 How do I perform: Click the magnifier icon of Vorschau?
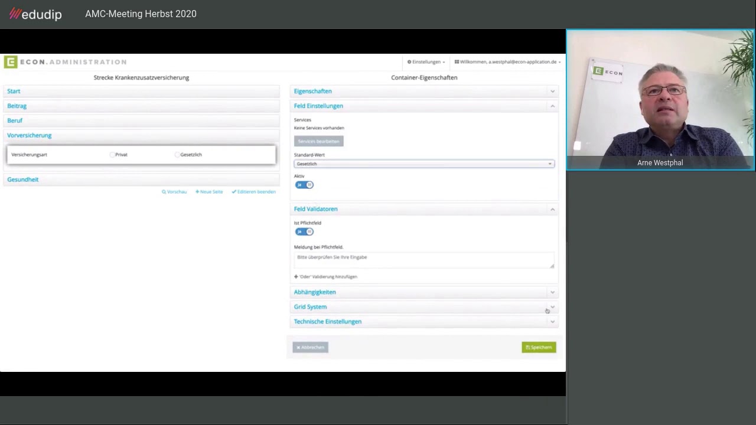tap(164, 192)
